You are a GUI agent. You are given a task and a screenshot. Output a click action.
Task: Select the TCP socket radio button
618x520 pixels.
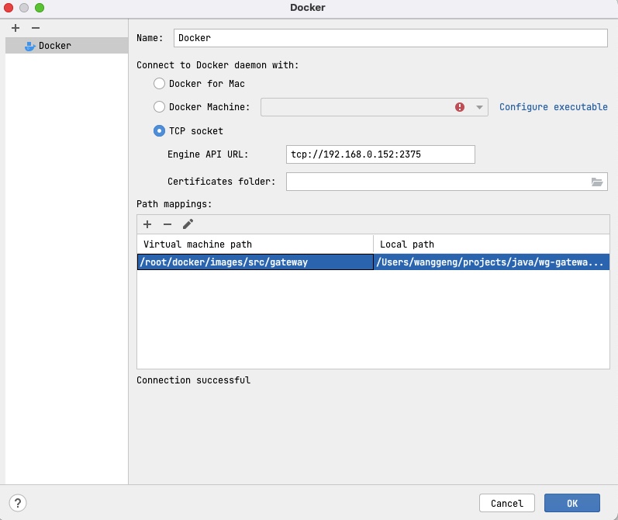159,131
